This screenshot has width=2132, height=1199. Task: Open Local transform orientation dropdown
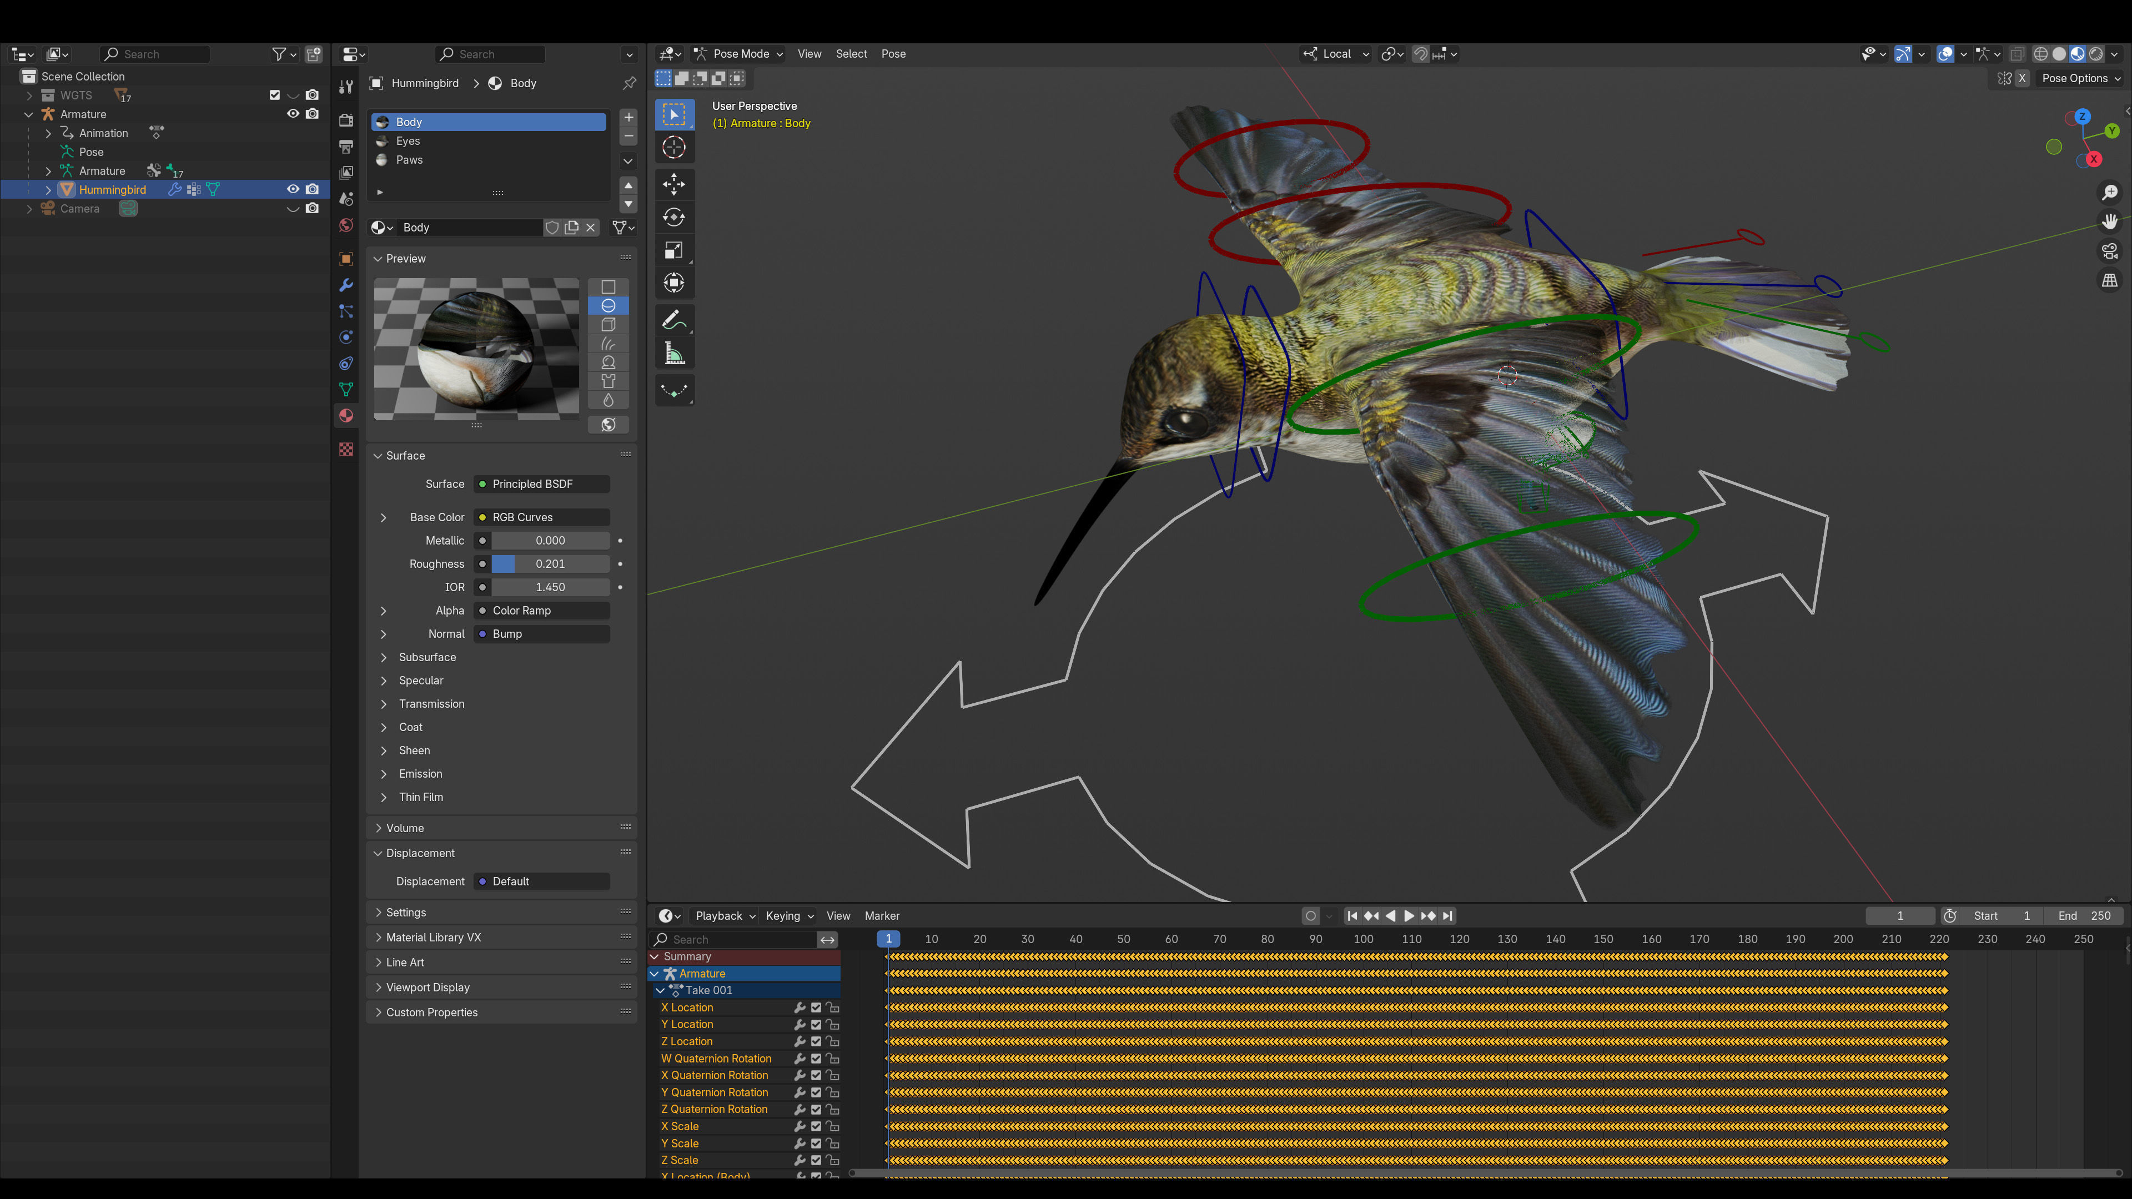[1336, 54]
